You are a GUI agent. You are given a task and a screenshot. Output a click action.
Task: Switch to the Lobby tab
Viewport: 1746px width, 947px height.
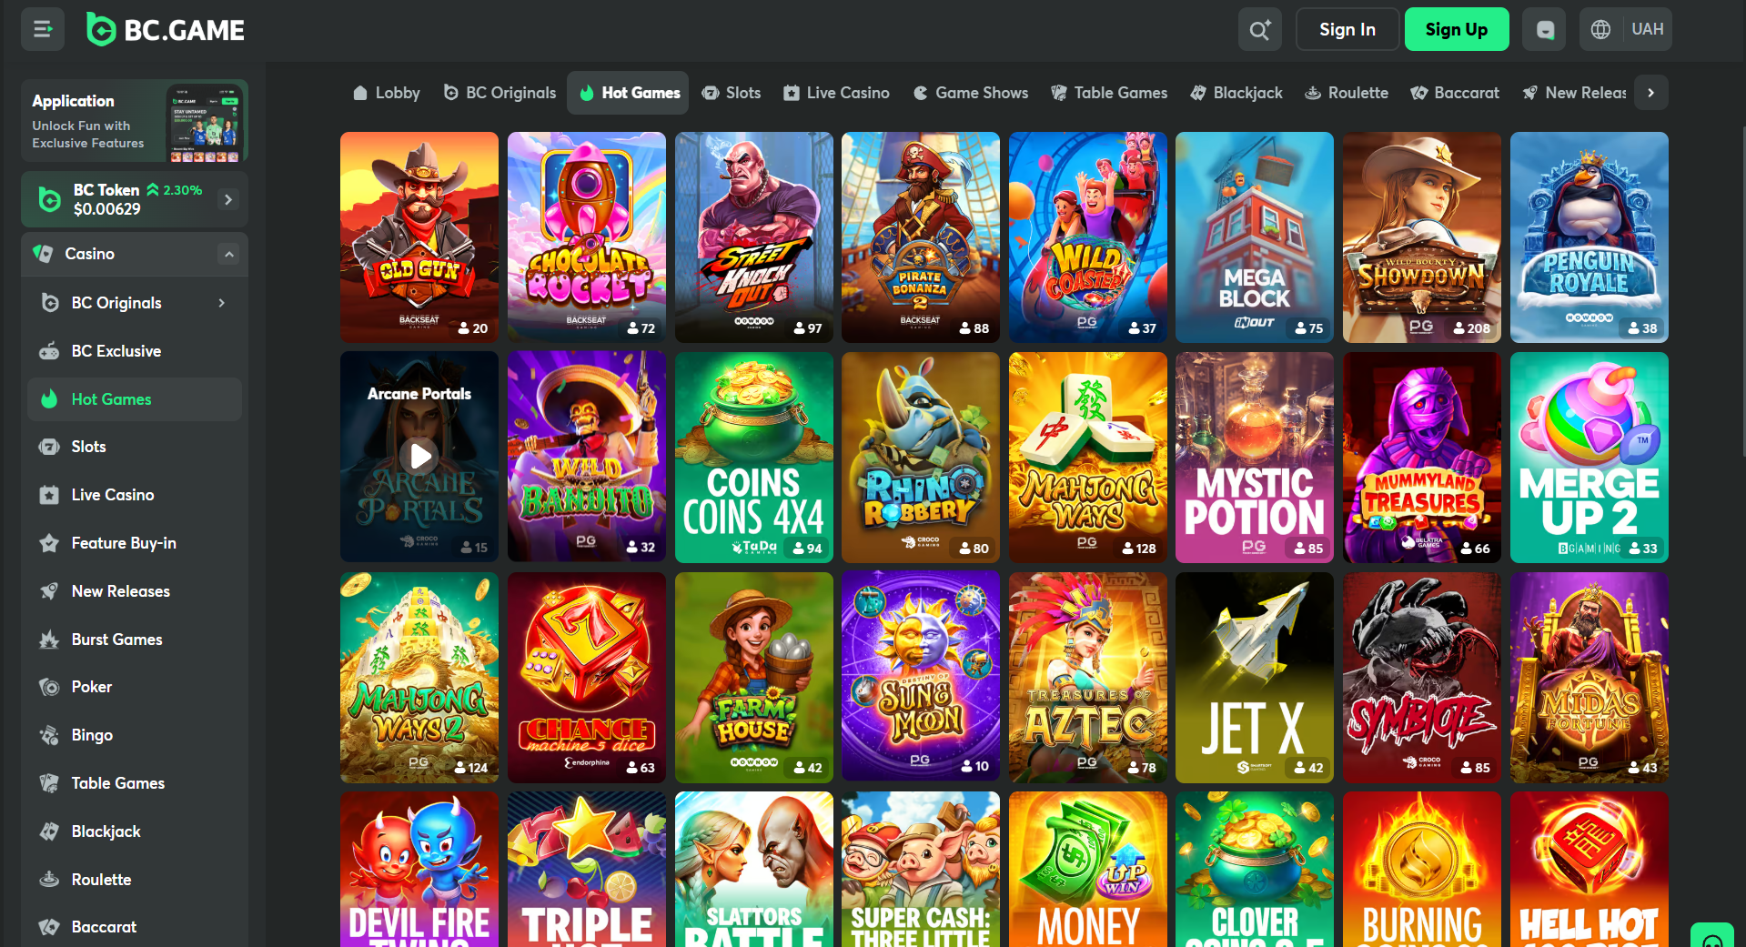coord(387,93)
